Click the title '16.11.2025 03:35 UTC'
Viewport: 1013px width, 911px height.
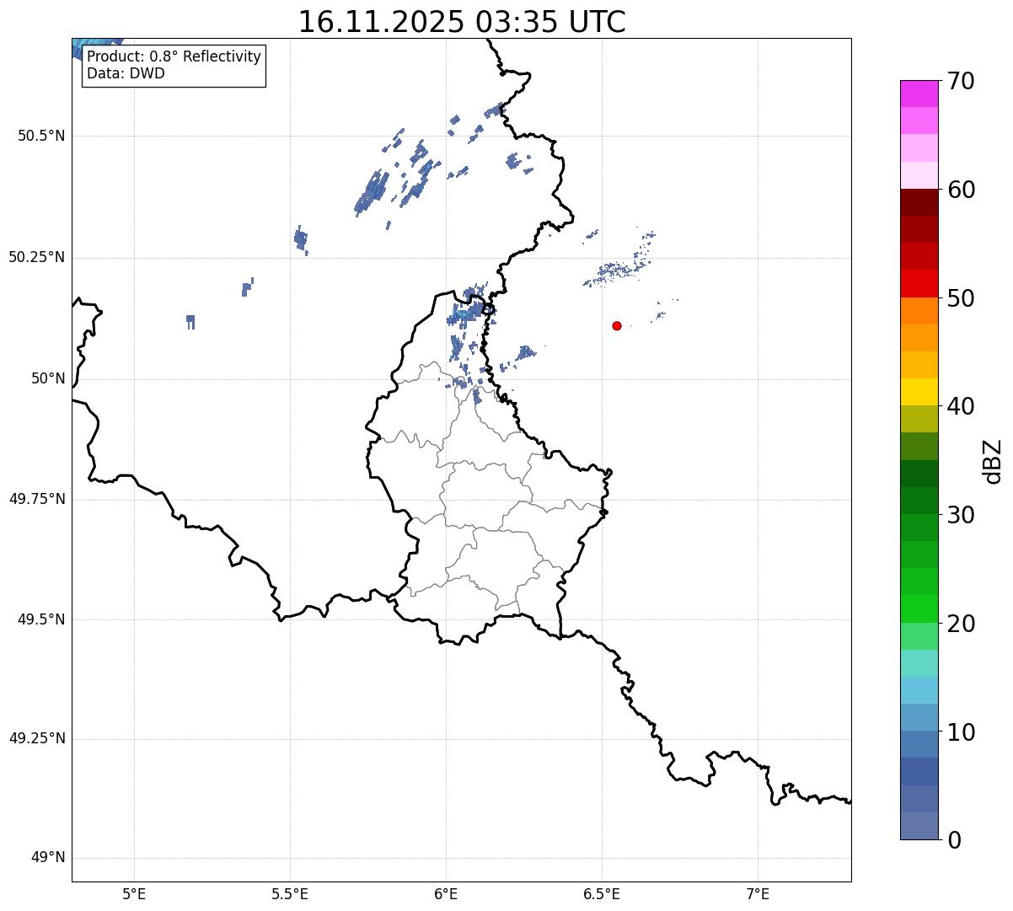point(462,22)
